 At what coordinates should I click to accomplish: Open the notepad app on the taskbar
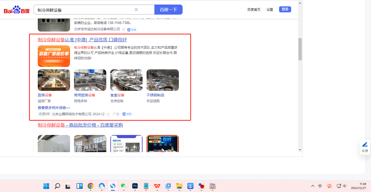pyautogui.click(x=146, y=186)
